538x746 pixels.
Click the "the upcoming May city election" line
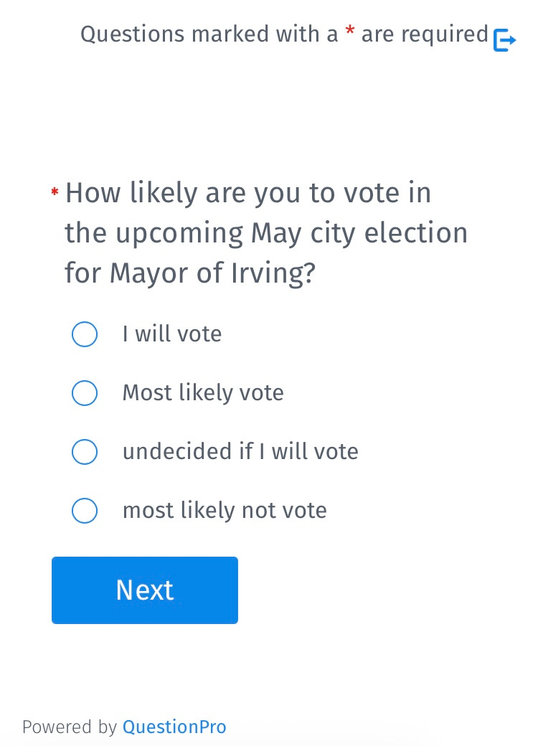(266, 233)
